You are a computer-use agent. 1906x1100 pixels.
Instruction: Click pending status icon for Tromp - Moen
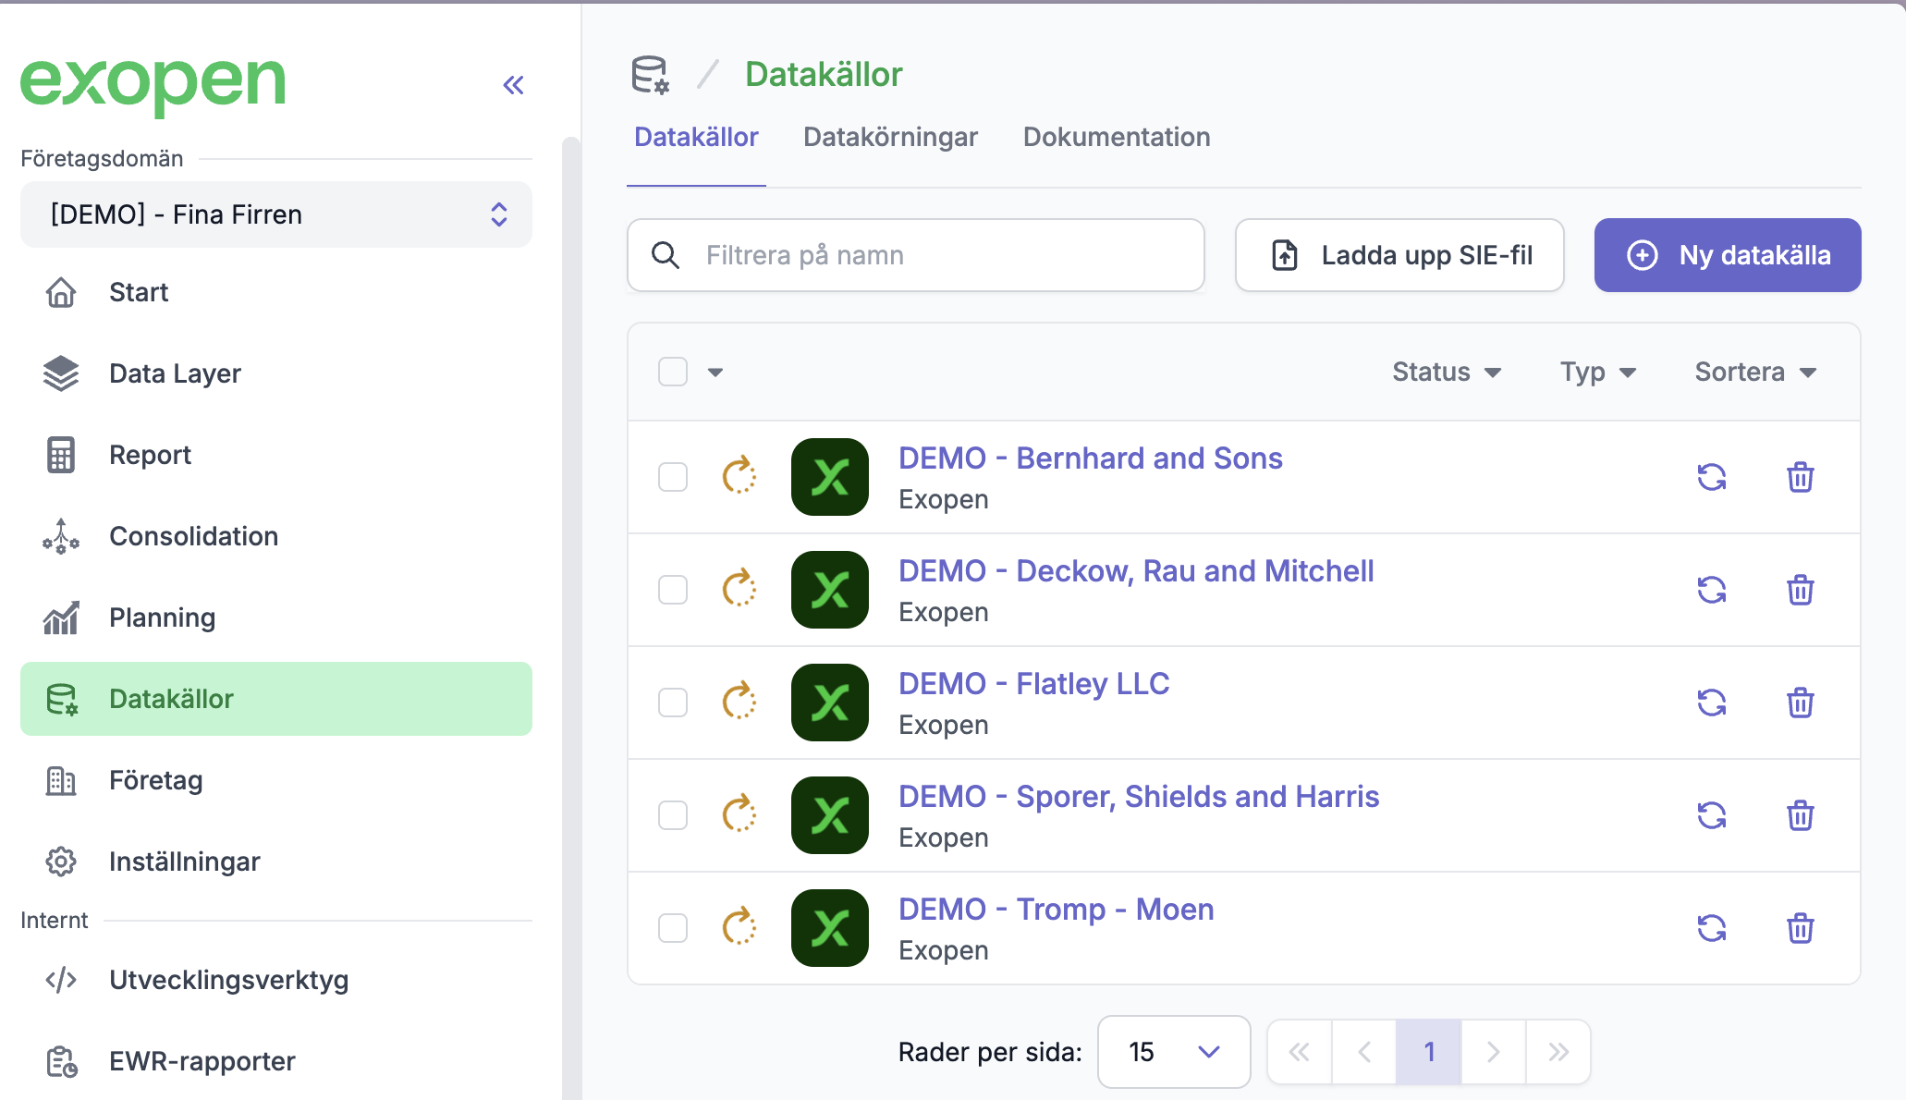point(739,927)
